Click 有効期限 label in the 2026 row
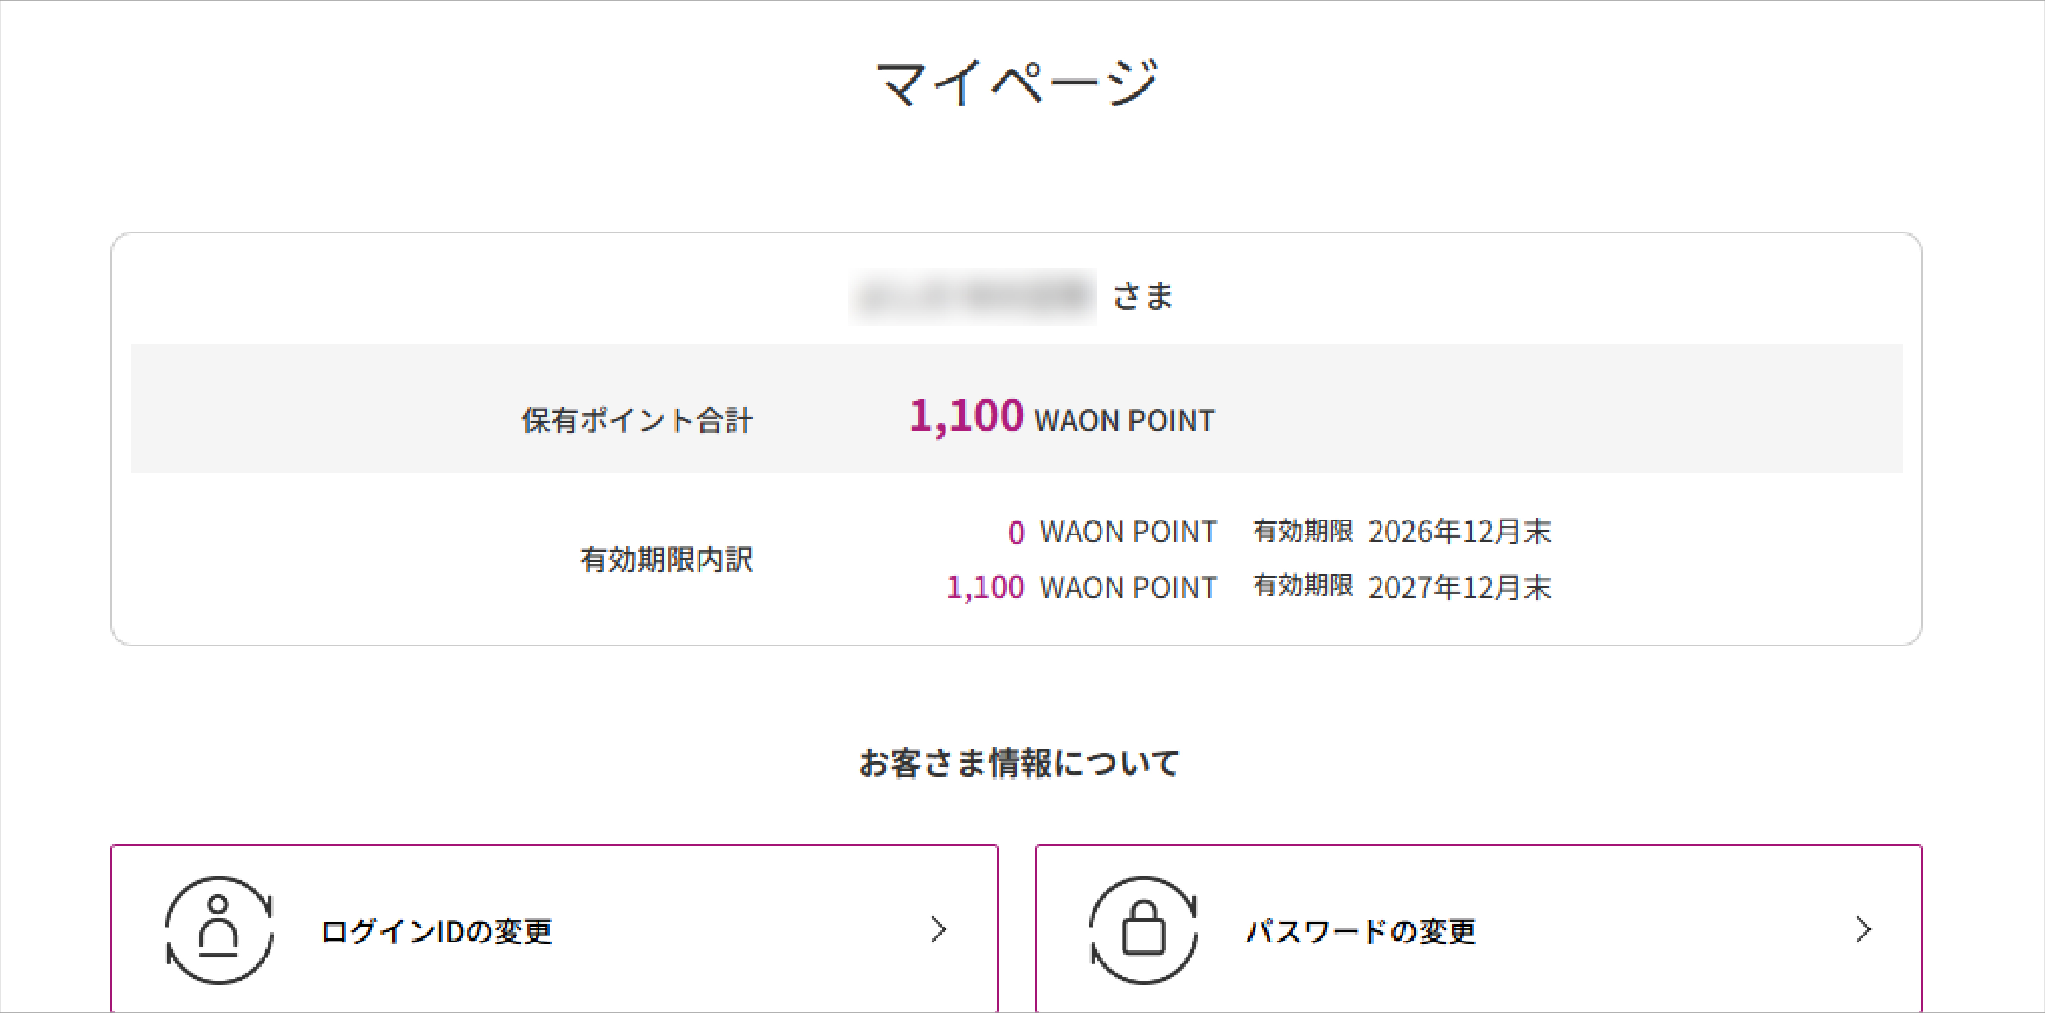 pyautogui.click(x=1303, y=530)
